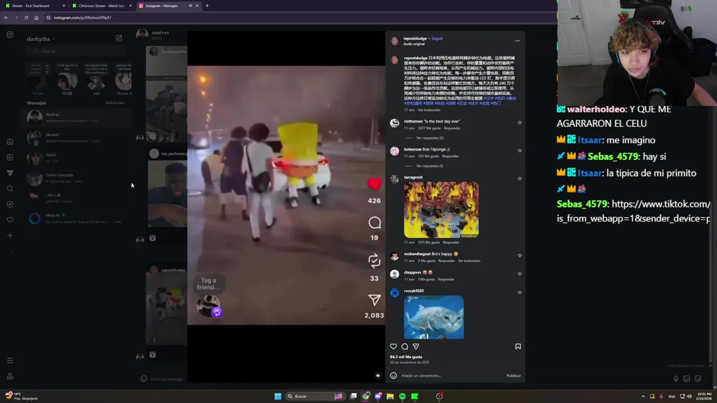717x403 pixels.
Task: Share the reel with the paper plane icon
Action: (x=374, y=300)
